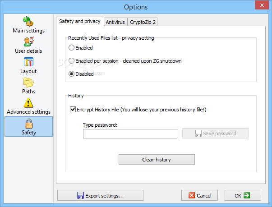Select the Disabled radio button

coord(71,74)
